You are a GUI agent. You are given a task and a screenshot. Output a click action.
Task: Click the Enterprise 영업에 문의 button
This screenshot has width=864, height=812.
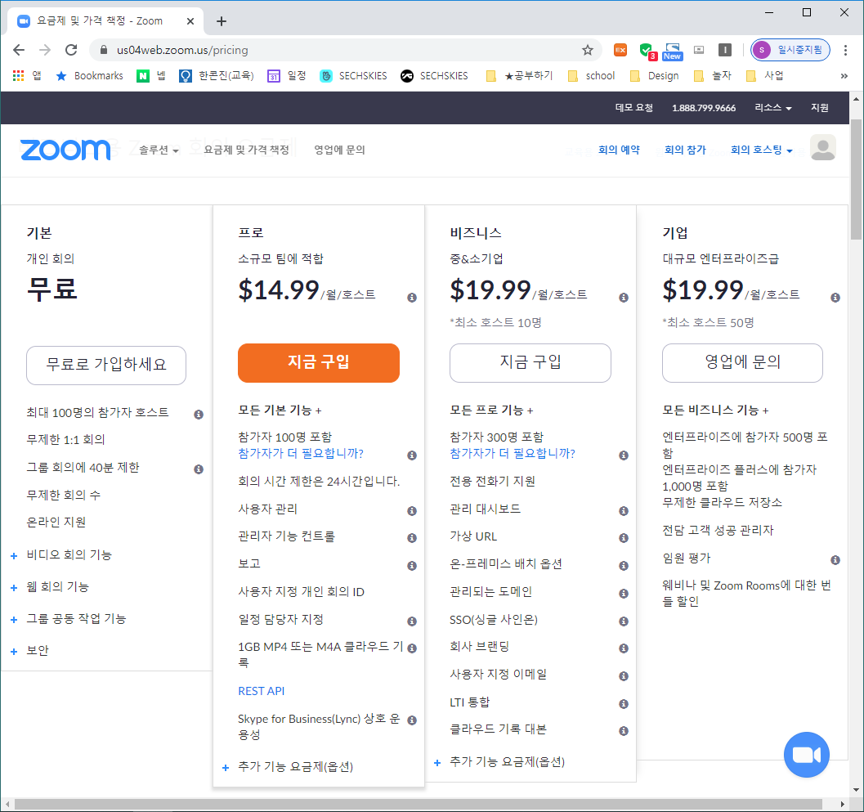(x=742, y=363)
